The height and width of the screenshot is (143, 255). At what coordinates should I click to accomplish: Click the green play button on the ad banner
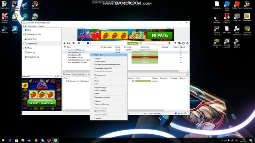(x=160, y=35)
